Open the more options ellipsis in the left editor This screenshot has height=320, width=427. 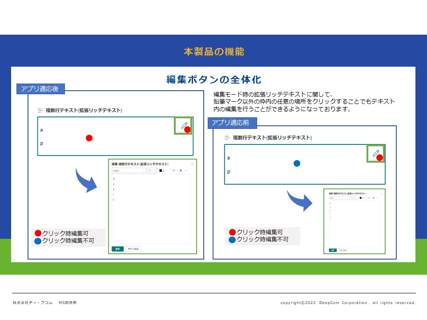coord(186,171)
